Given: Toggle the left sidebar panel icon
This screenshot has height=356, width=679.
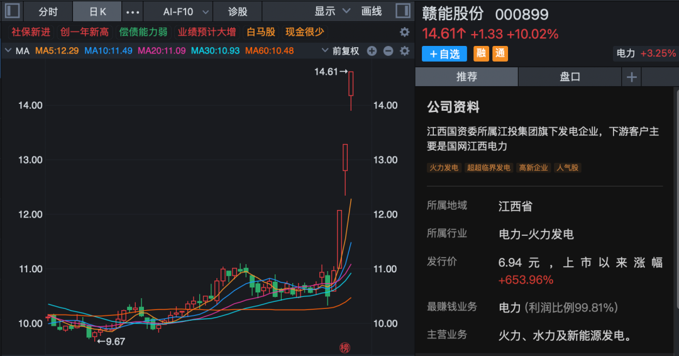Looking at the screenshot, I should point(13,11).
